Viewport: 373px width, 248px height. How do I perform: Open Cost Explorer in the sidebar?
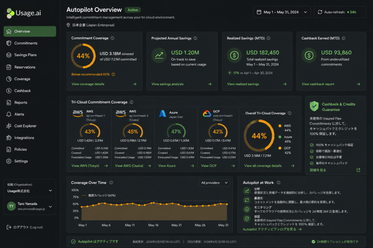[x=30, y=126]
